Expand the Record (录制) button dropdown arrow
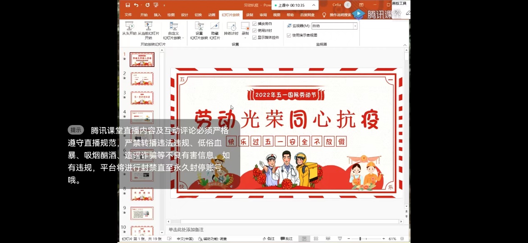 click(245, 38)
